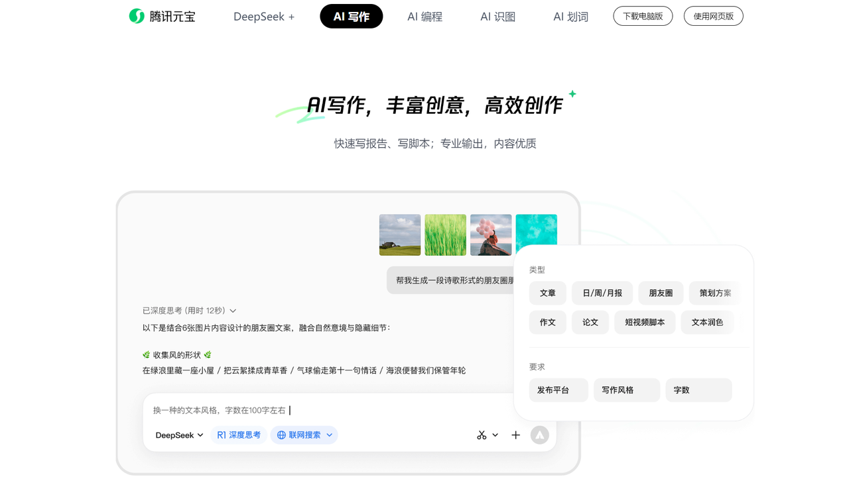
Task: Select the 朋友圈 type chip
Action: [x=661, y=293]
